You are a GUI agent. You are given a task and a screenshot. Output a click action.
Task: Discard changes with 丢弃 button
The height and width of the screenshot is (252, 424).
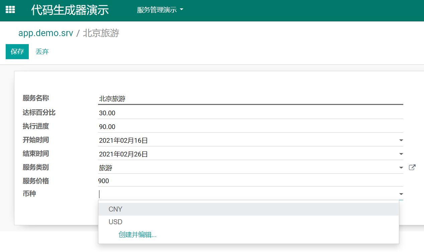point(42,52)
